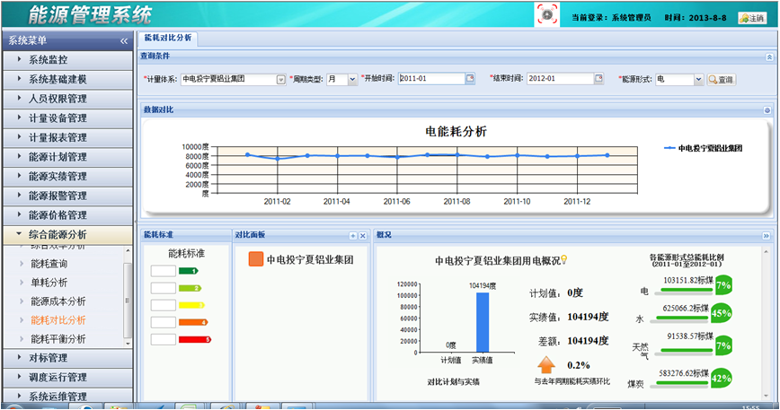Open 能耗平衡分析 in the sidebar
The image size is (780, 410).
pos(58,339)
